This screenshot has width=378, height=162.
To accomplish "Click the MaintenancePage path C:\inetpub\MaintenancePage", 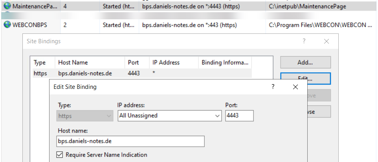I will tap(307, 7).
